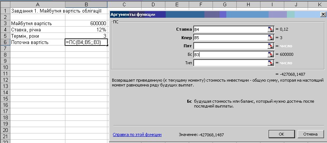Click cell labeled Термін, роки

pyautogui.click(x=38, y=36)
